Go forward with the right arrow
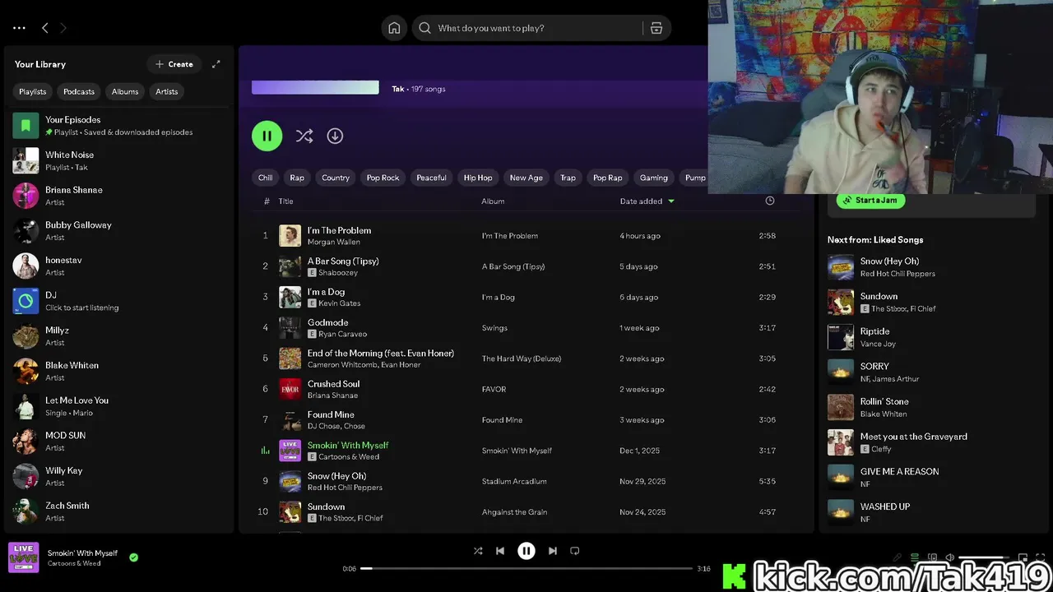This screenshot has height=592, width=1053. [63, 28]
